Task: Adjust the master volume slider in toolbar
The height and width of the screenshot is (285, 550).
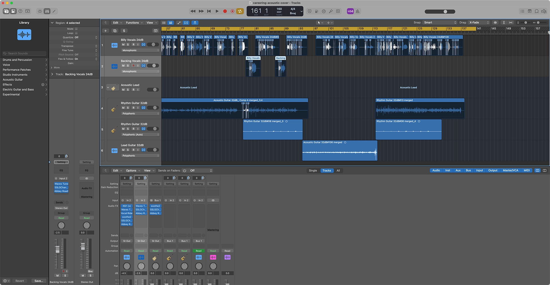Action: pos(440,11)
